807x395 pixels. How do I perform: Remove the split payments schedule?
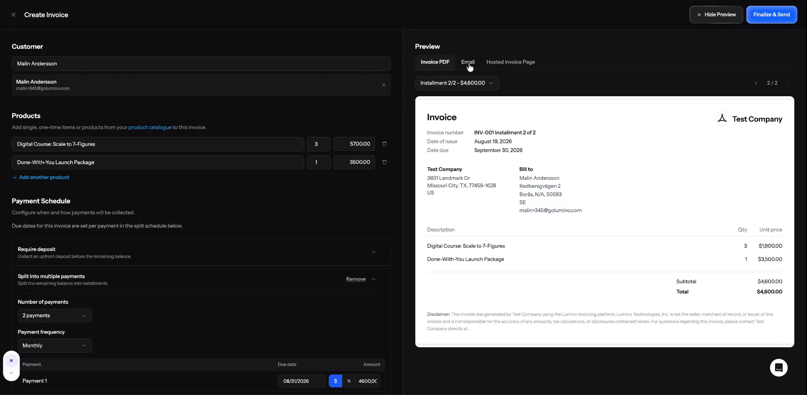(x=356, y=279)
